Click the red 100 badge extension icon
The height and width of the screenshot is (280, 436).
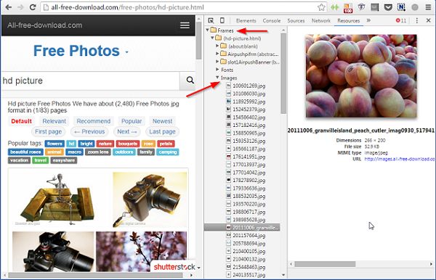pyautogui.click(x=348, y=8)
